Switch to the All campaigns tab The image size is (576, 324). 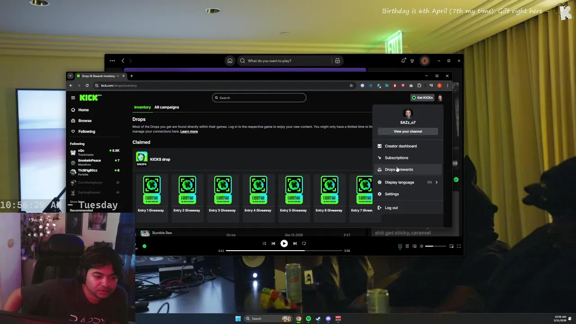click(166, 107)
